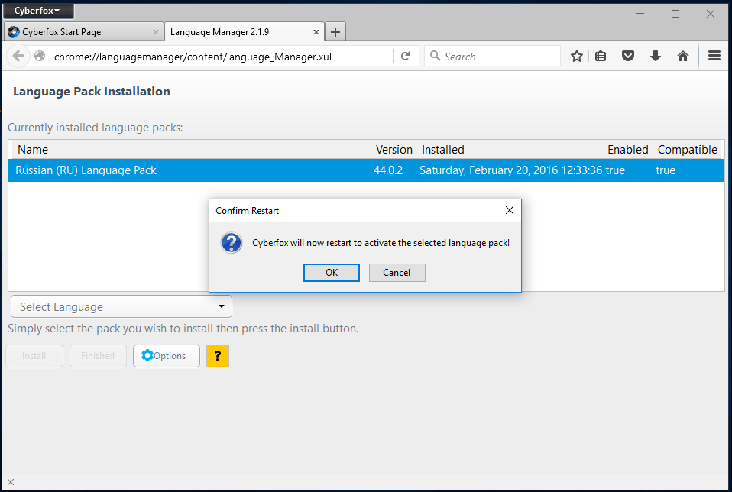The width and height of the screenshot is (732, 492).
Task: Click OK to confirm restart
Action: click(x=332, y=273)
